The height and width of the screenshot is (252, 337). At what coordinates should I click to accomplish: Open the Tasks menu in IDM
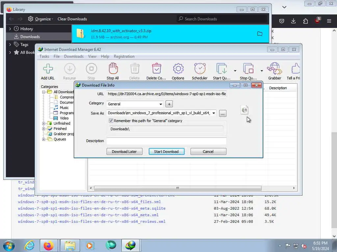click(44, 56)
